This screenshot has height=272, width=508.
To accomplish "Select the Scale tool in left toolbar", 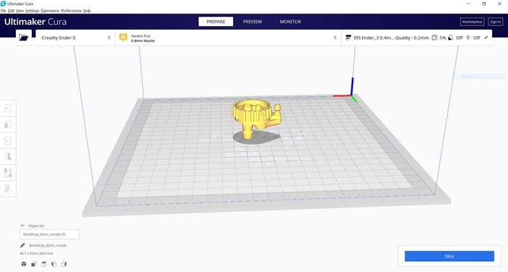I will 8,124.
